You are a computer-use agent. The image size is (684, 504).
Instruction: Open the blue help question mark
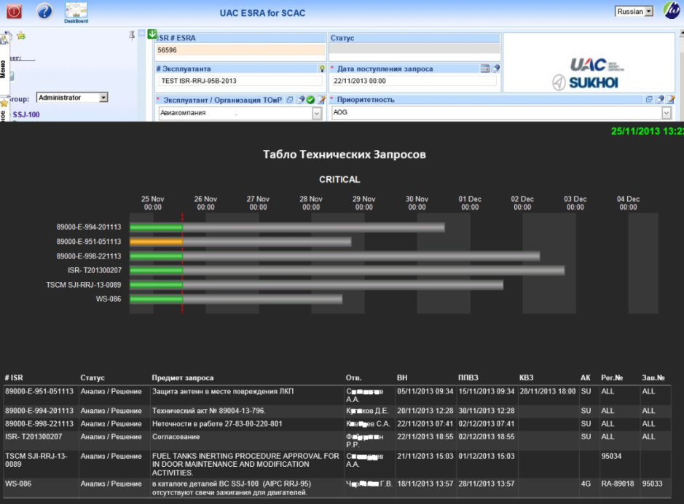[44, 11]
